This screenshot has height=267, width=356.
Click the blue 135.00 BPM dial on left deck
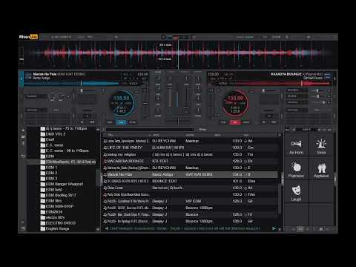[121, 104]
